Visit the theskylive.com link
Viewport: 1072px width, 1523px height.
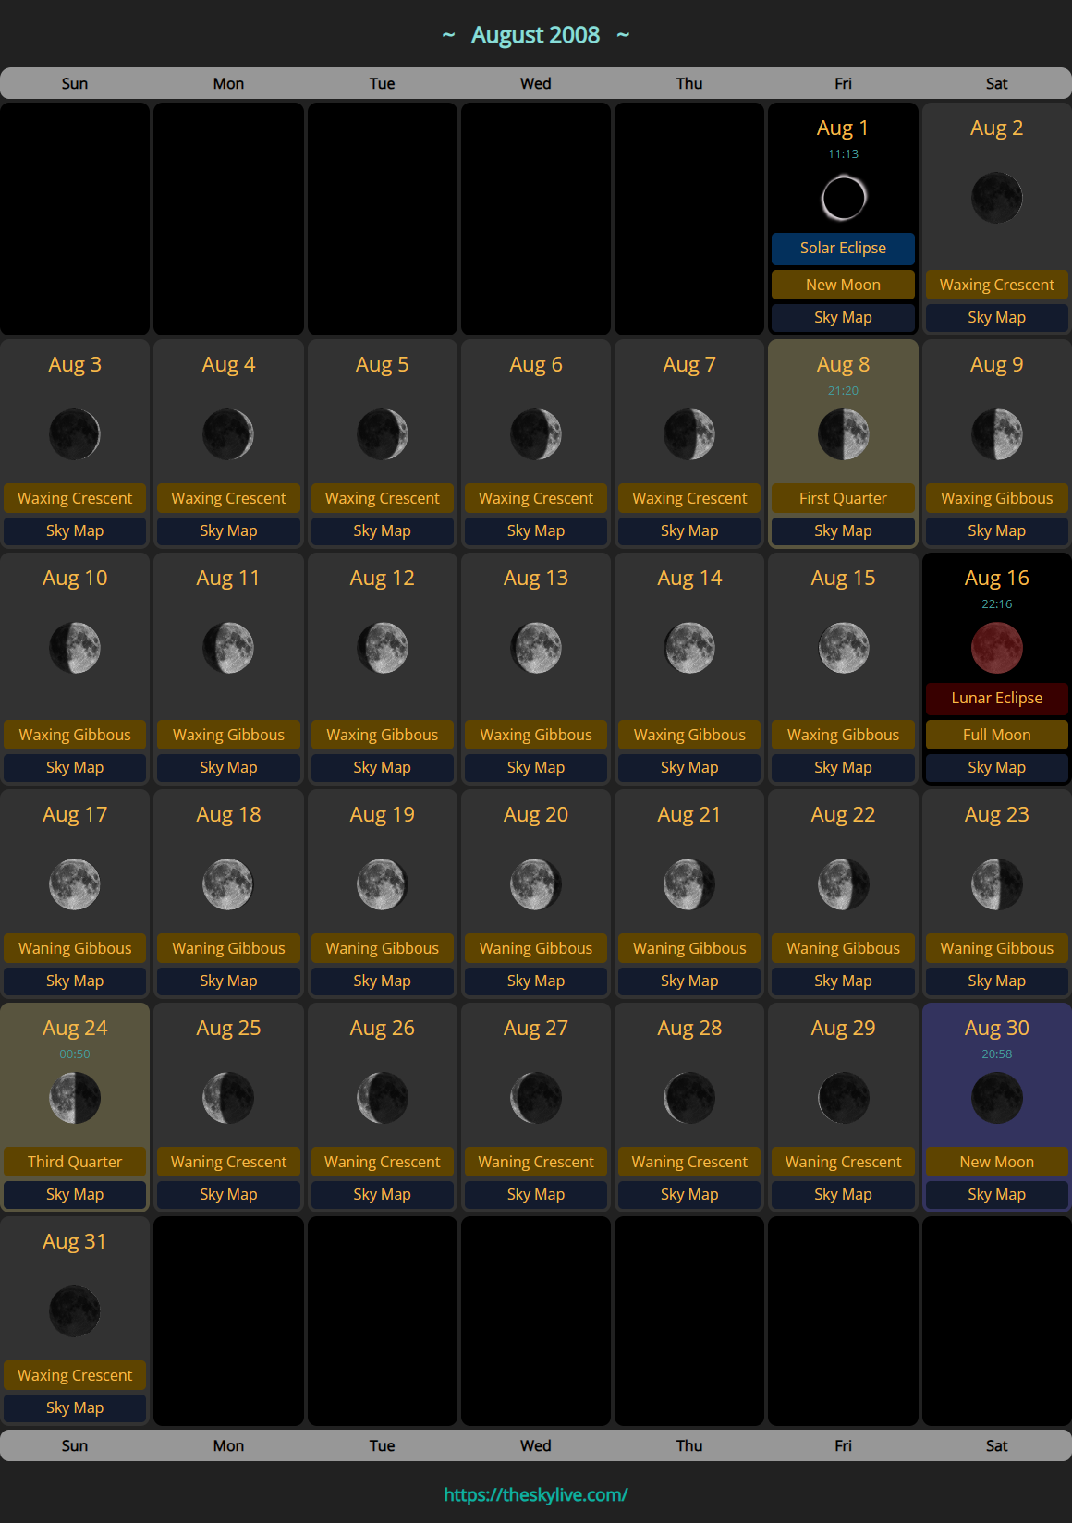pos(536,1494)
